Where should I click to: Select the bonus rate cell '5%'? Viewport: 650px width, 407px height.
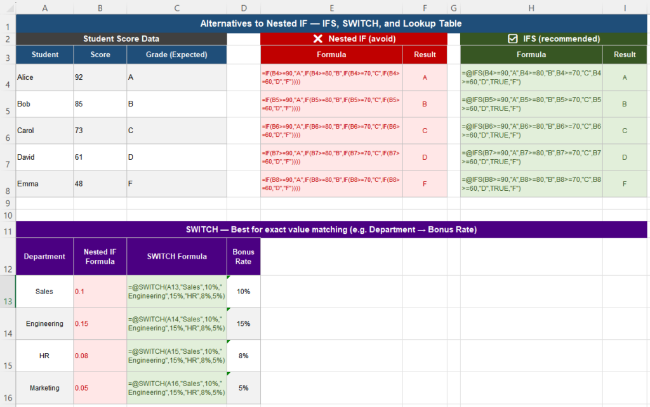243,388
